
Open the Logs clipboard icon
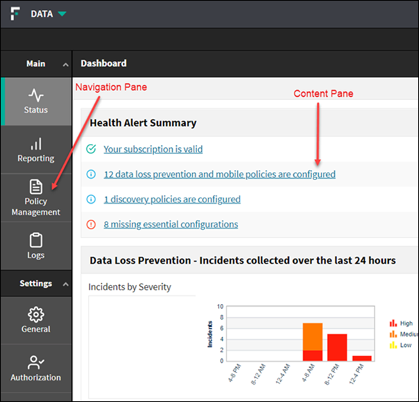(x=36, y=239)
